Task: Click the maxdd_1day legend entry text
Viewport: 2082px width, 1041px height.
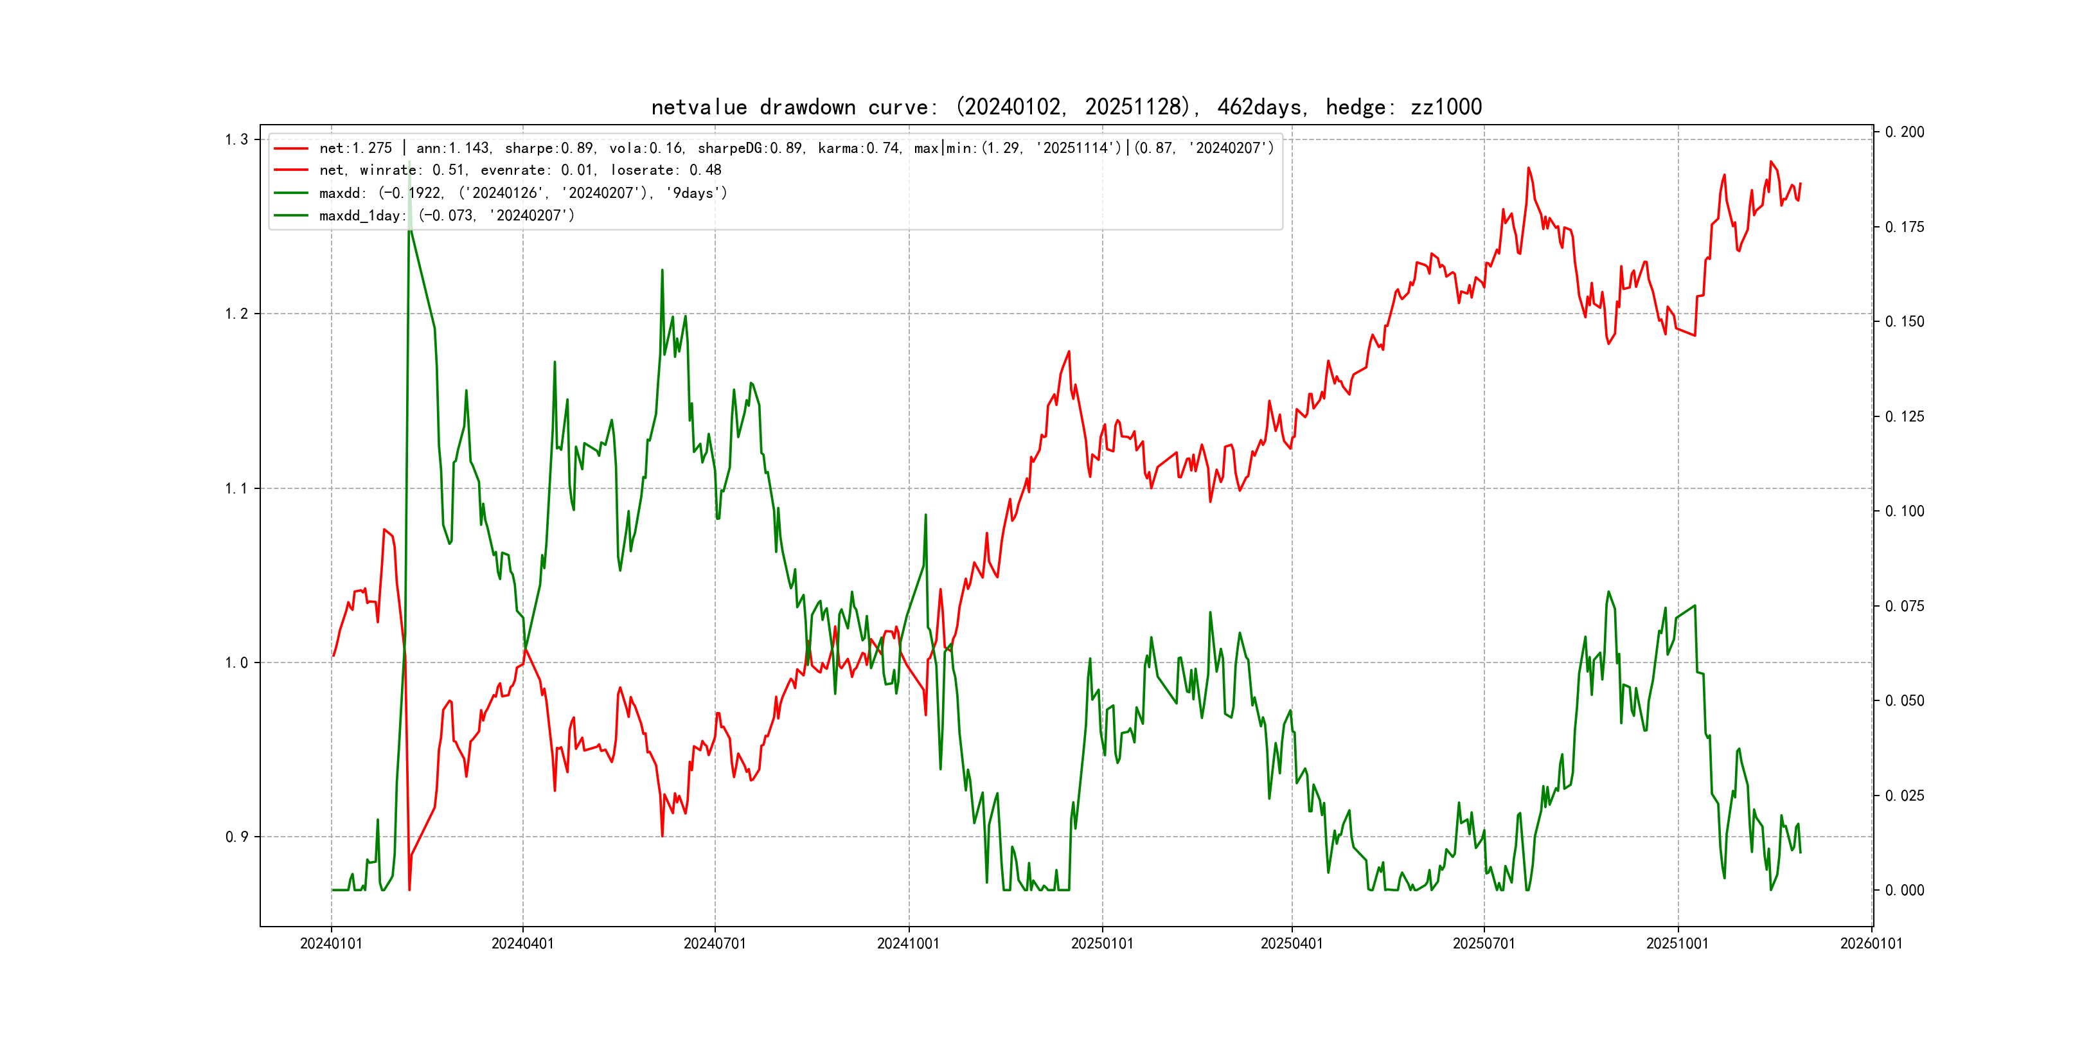Action: coord(446,216)
